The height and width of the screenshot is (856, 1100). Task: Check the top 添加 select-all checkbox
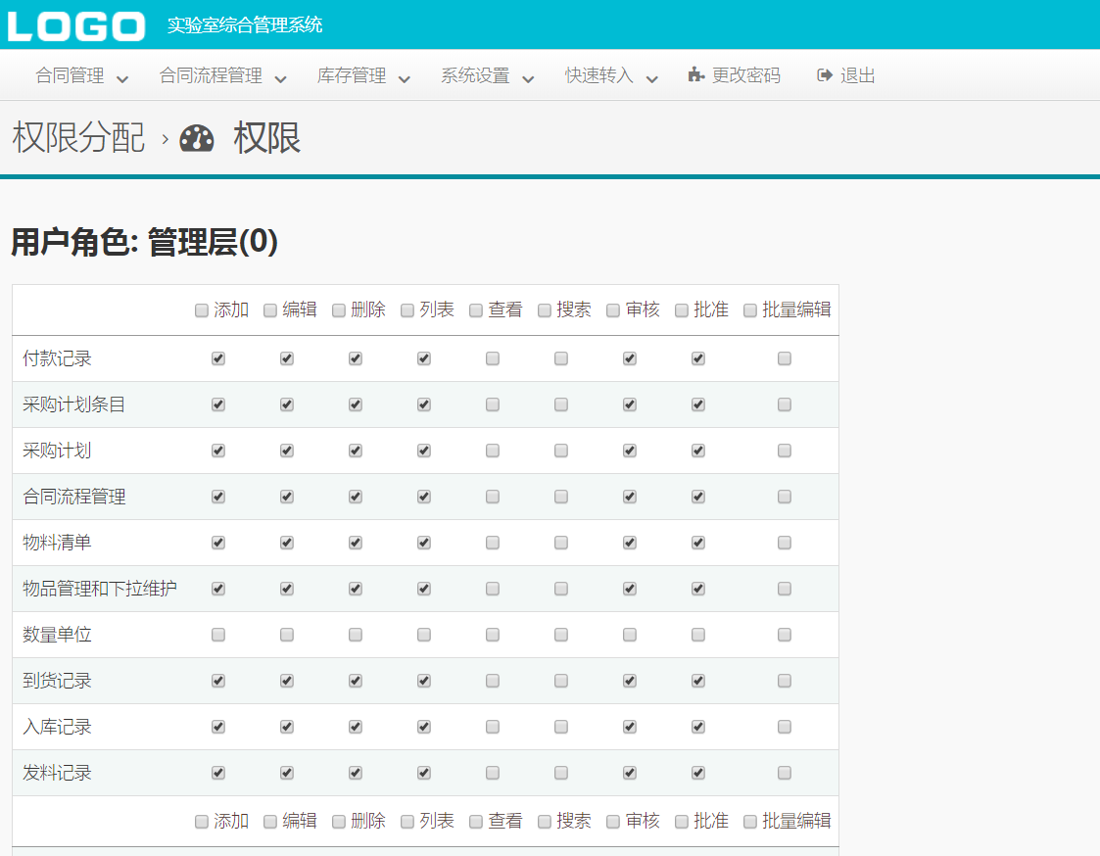point(202,310)
